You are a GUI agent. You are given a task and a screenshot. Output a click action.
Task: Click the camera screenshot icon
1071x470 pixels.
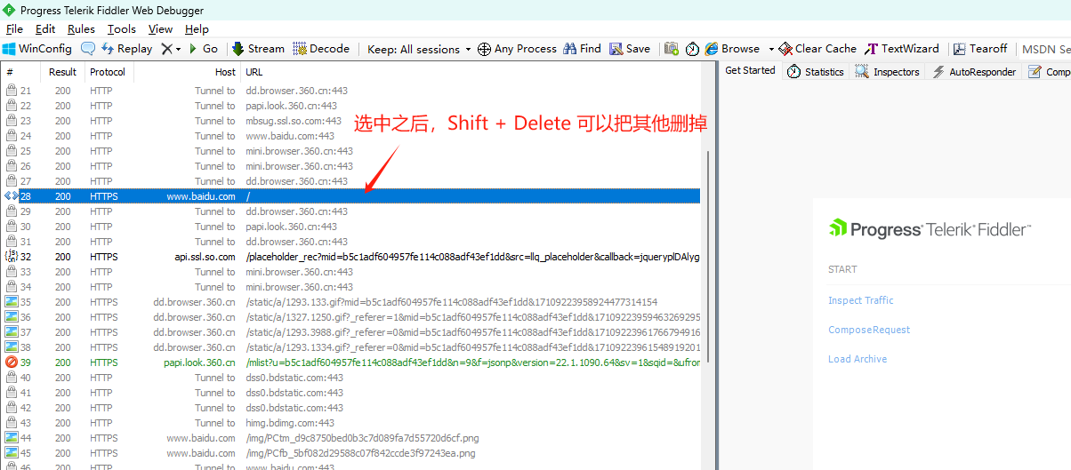tap(672, 49)
